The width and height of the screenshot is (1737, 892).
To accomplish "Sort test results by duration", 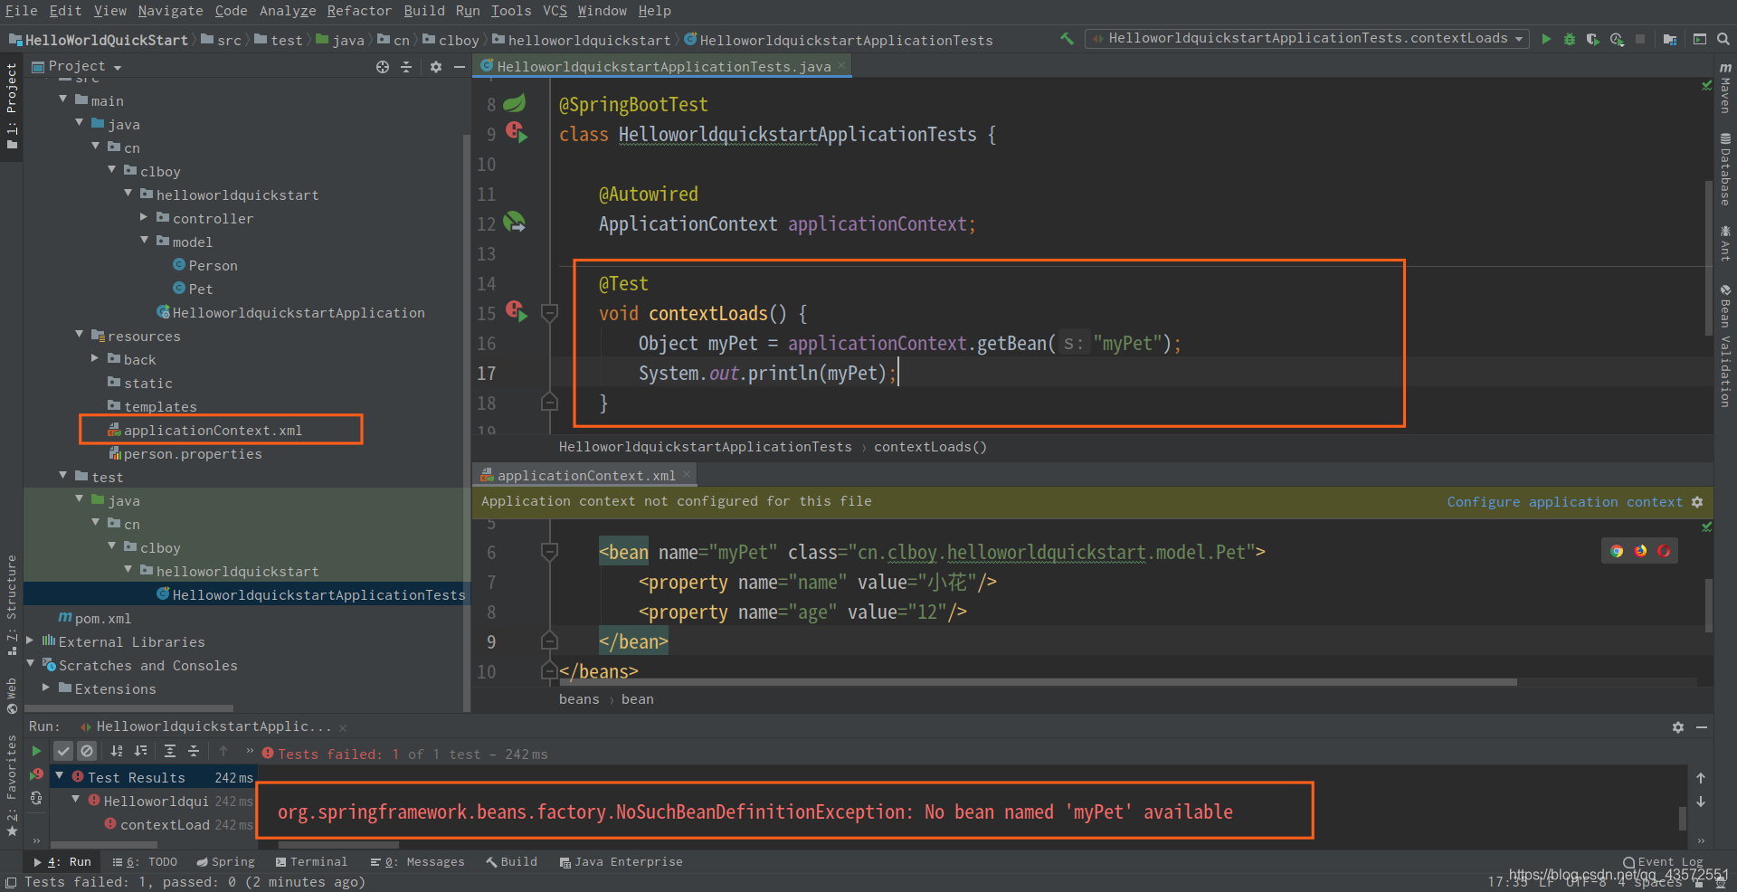I will pos(140,751).
